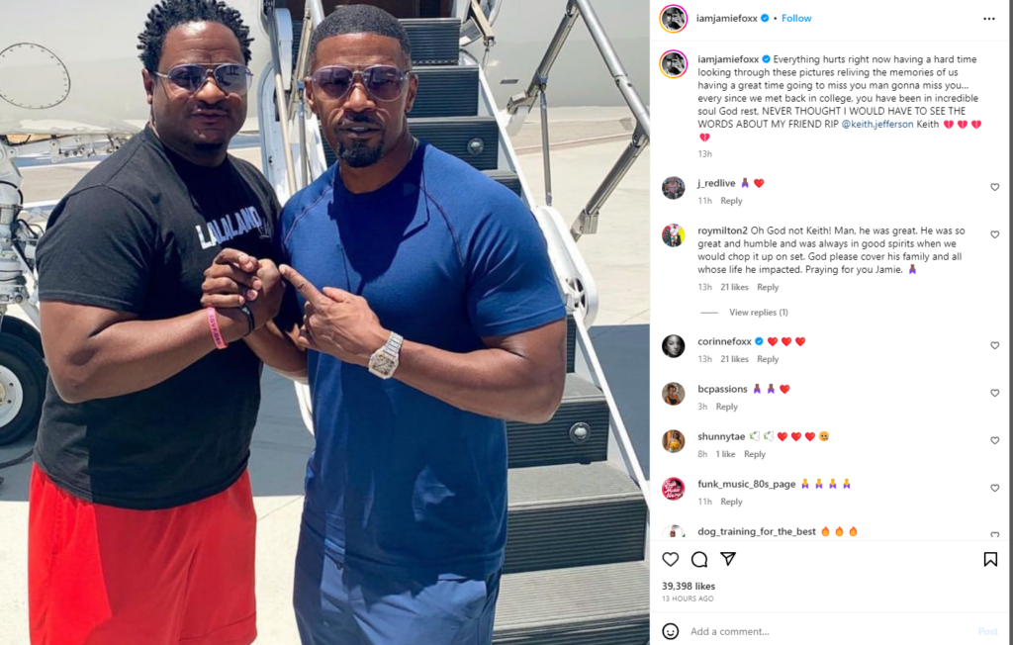Open the post photo of two men
The image size is (1013, 645).
[324, 322]
